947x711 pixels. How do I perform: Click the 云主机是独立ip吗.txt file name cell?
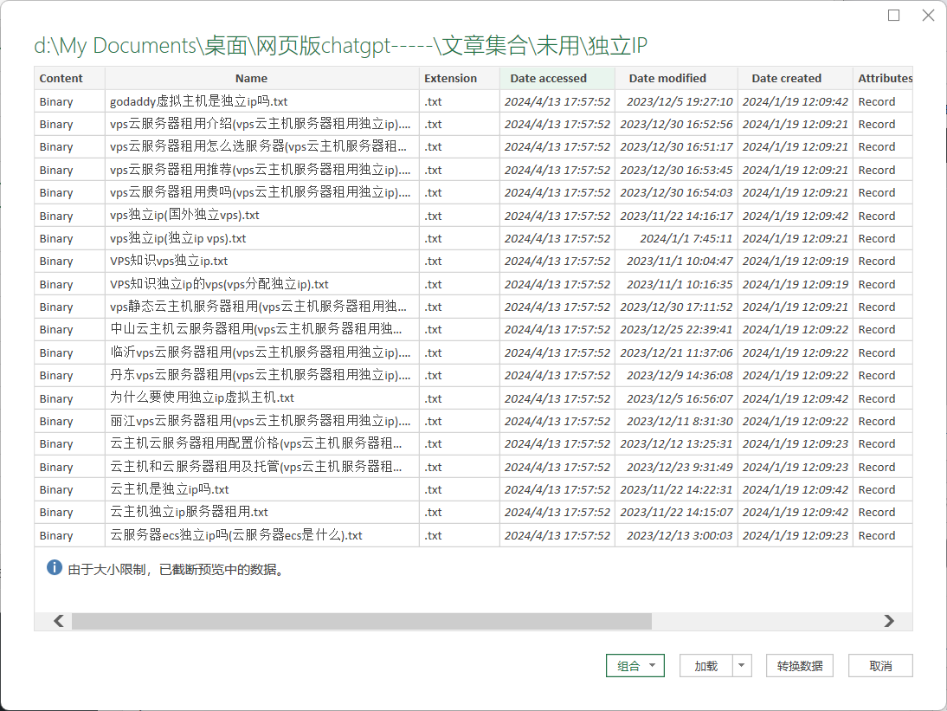coord(170,489)
